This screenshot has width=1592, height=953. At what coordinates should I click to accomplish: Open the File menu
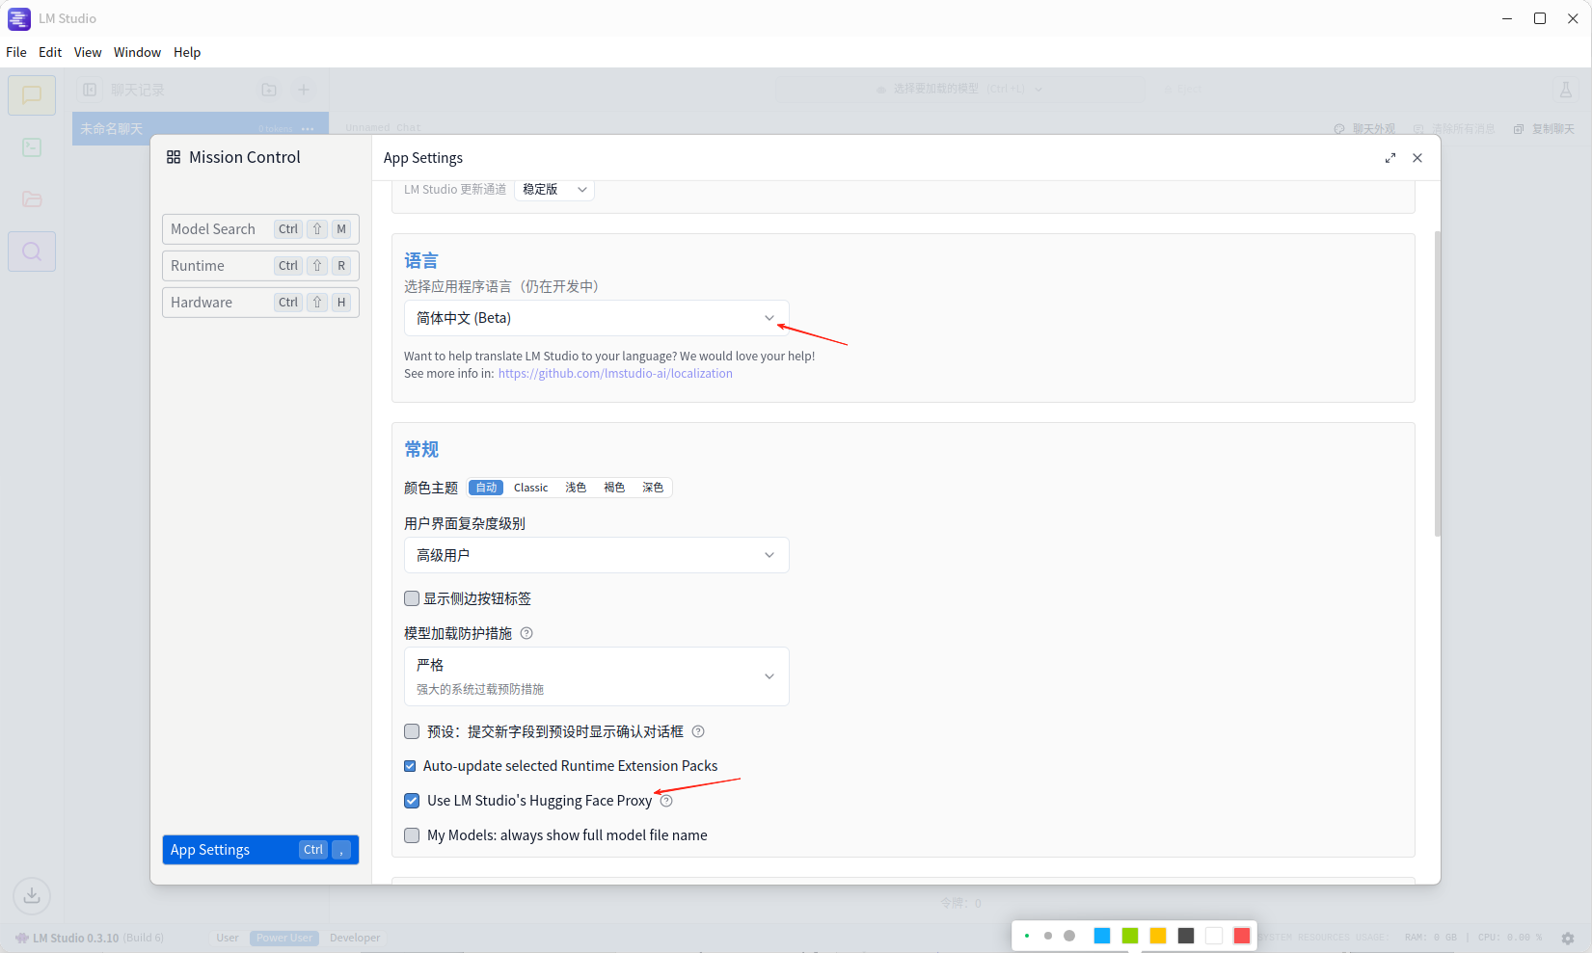coord(16,52)
